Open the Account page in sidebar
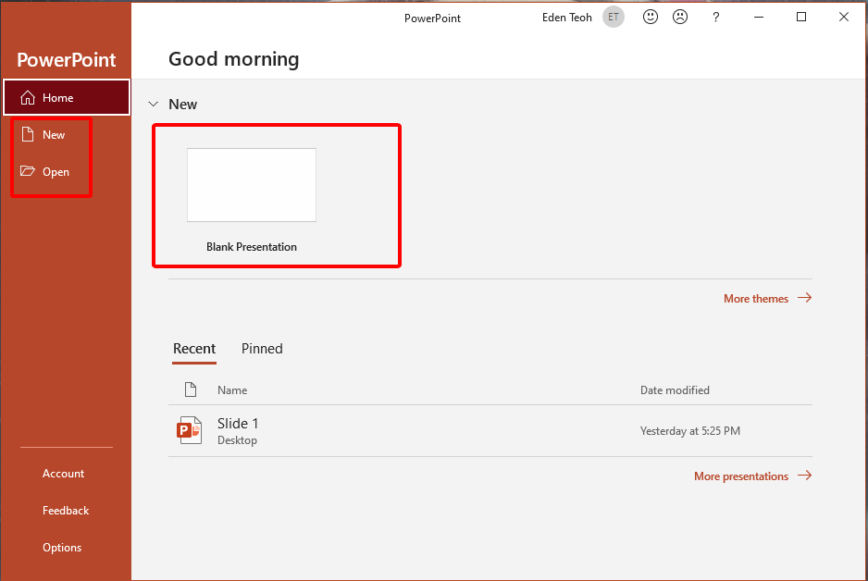The width and height of the screenshot is (868, 581). point(63,474)
